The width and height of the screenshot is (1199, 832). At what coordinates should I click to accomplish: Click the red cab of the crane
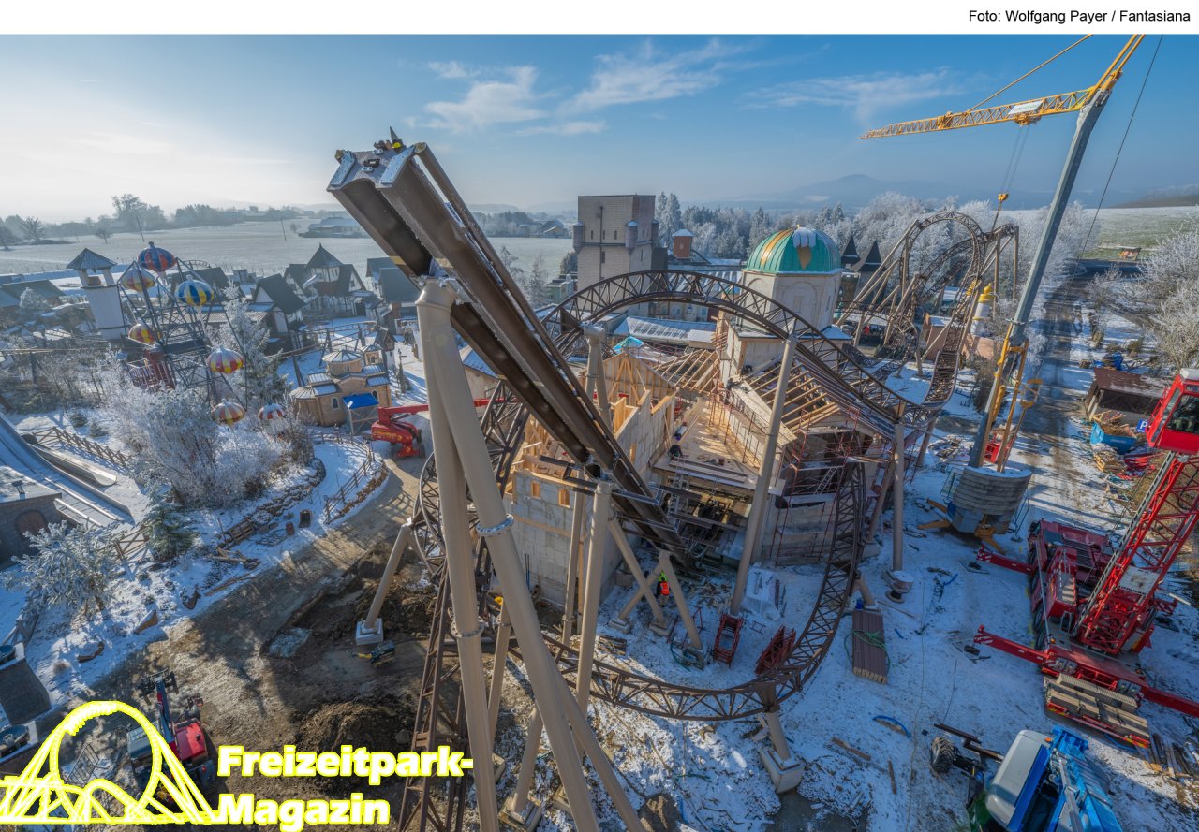[x=1176, y=412]
